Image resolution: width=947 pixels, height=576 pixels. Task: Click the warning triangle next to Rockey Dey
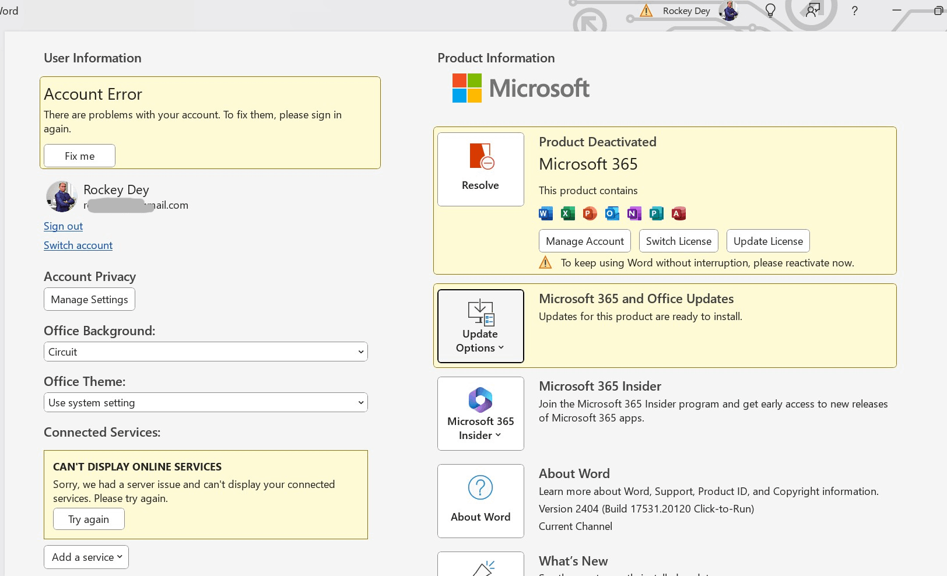[646, 10]
